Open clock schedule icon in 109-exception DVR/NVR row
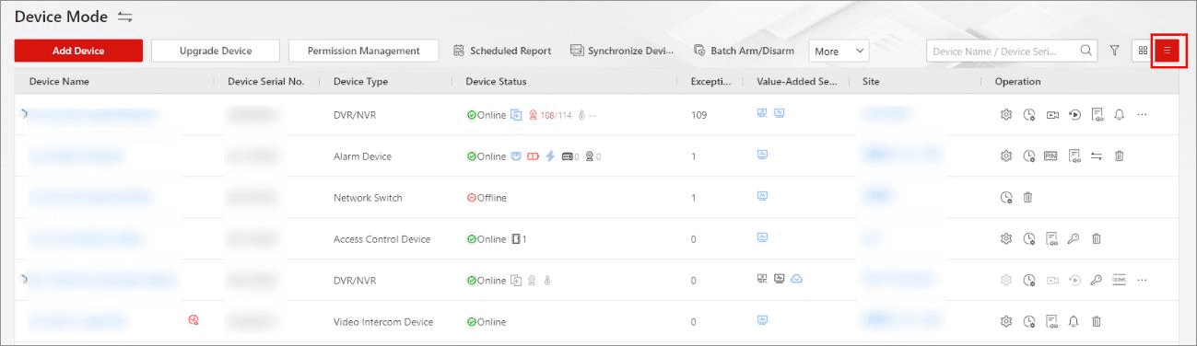Image resolution: width=1197 pixels, height=346 pixels. pos(1030,115)
